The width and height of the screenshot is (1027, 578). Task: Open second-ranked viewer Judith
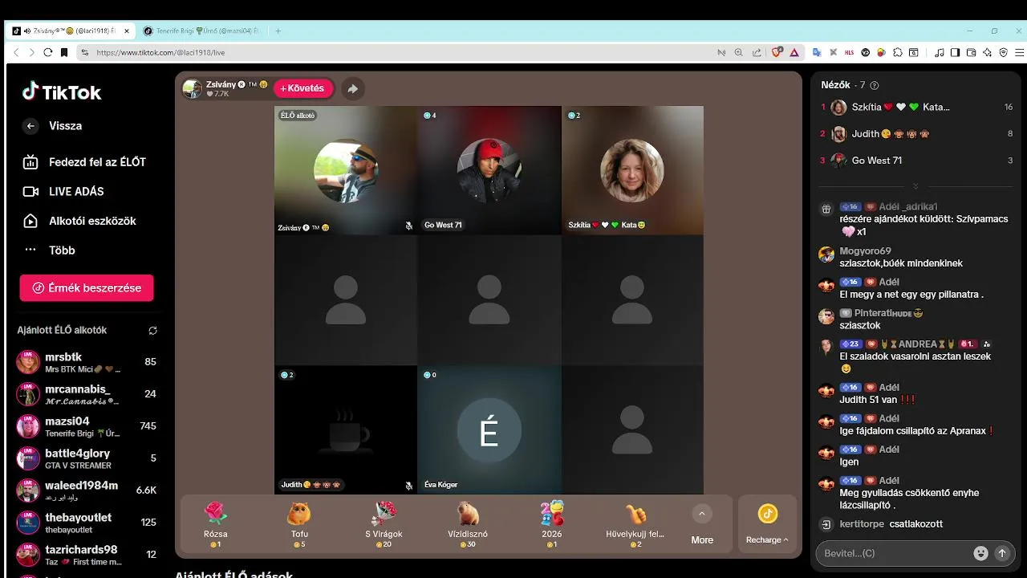[x=915, y=134]
